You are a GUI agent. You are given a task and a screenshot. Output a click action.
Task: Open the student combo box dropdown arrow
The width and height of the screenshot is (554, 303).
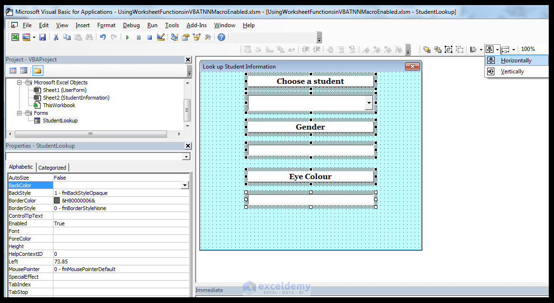[369, 103]
